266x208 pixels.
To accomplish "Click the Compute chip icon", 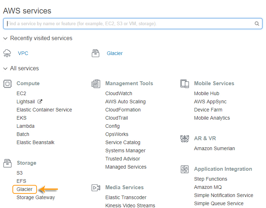I will click(7, 84).
